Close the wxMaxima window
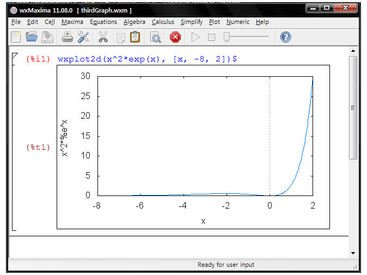 (345, 8)
